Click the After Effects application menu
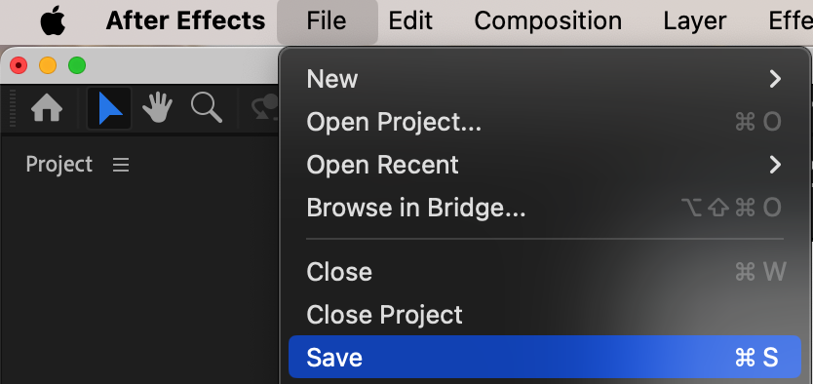813x384 pixels. 185,21
